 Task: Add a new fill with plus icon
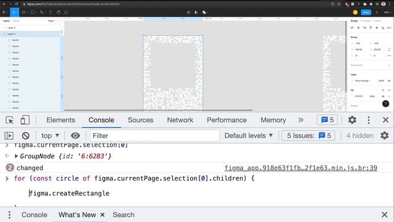pyautogui.click(x=389, y=90)
